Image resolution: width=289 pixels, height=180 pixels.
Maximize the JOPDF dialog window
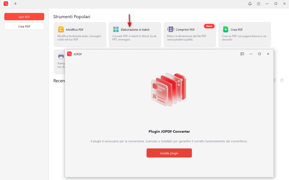pyautogui.click(x=260, y=54)
